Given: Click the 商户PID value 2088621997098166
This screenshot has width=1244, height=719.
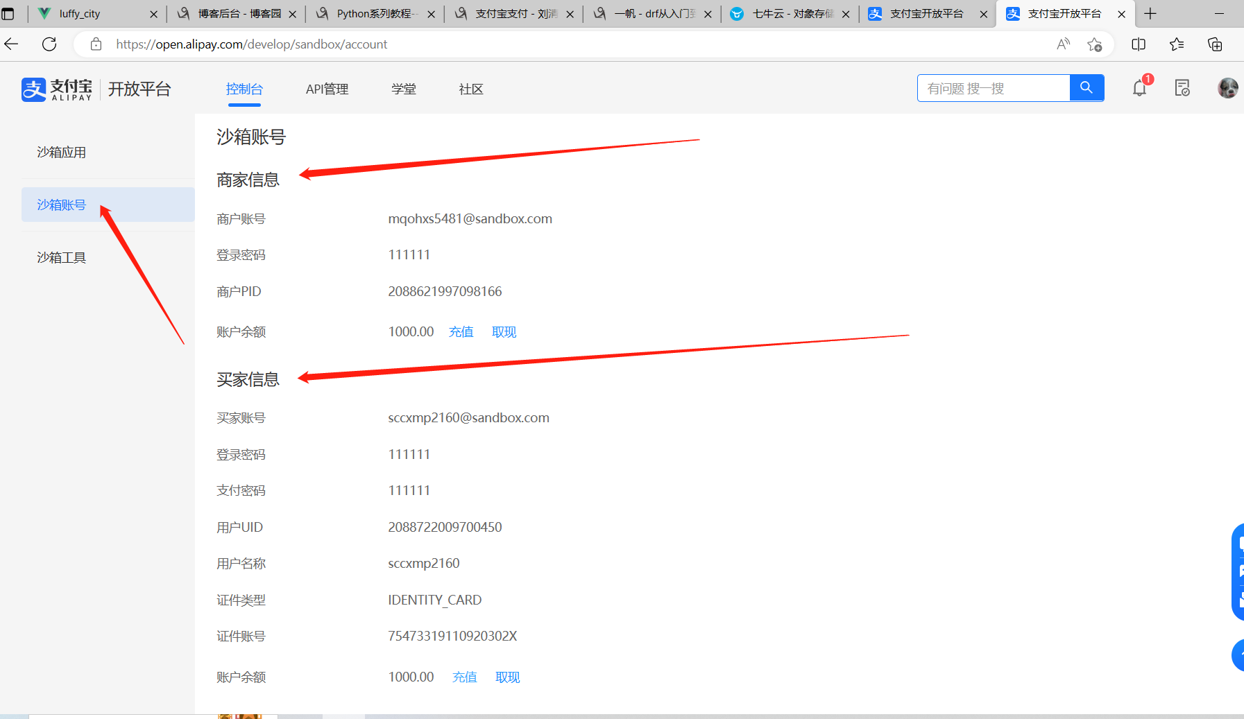Looking at the screenshot, I should pyautogui.click(x=445, y=292).
